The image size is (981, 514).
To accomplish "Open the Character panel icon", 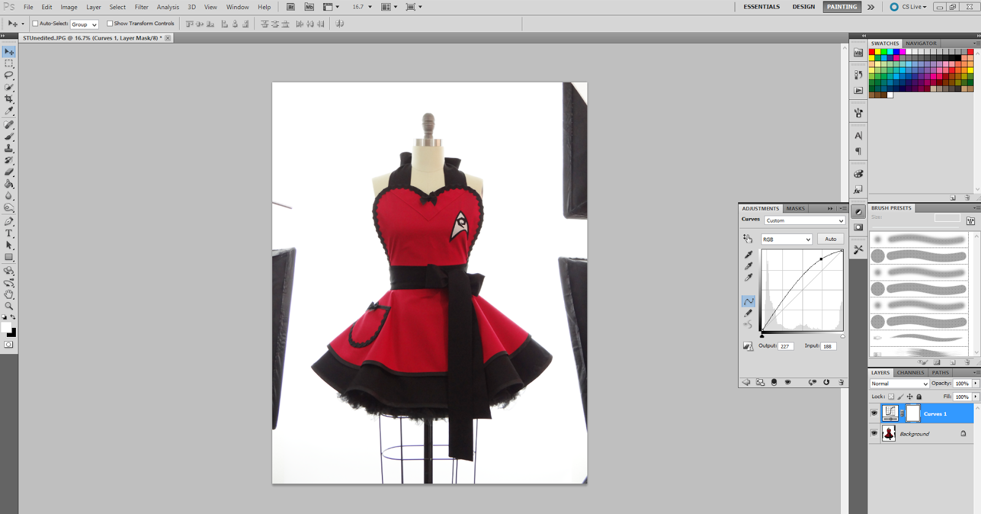I will pyautogui.click(x=858, y=136).
